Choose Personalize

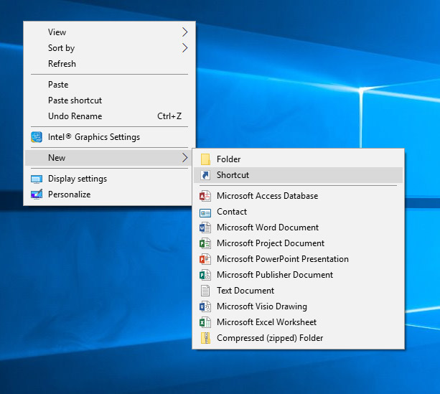pyautogui.click(x=109, y=194)
